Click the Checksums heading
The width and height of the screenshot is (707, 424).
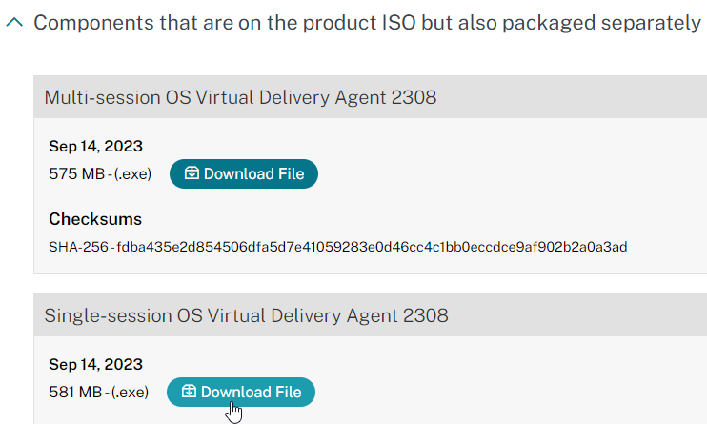[x=95, y=219]
